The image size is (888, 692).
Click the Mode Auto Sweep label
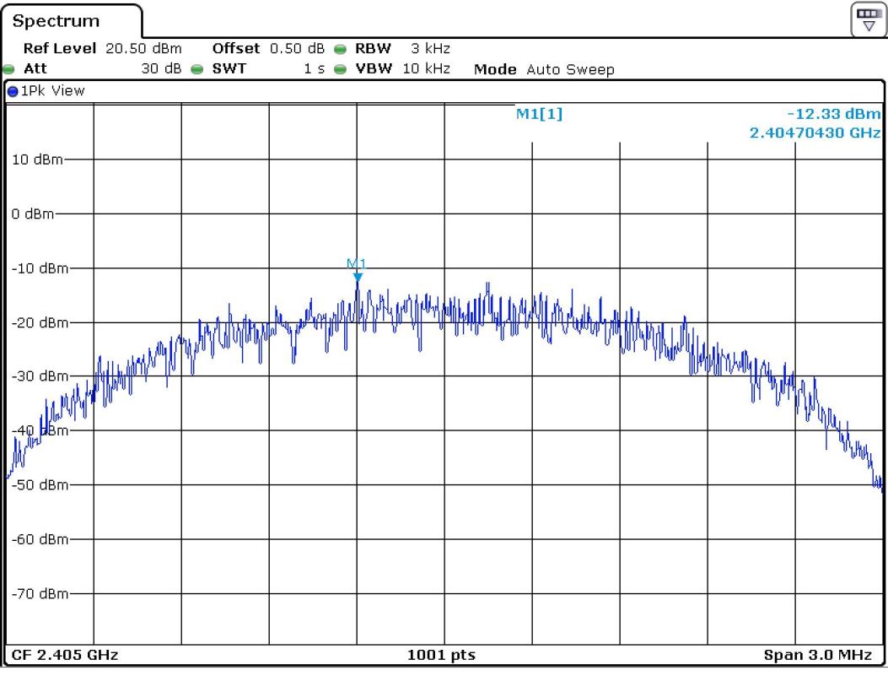pos(544,70)
